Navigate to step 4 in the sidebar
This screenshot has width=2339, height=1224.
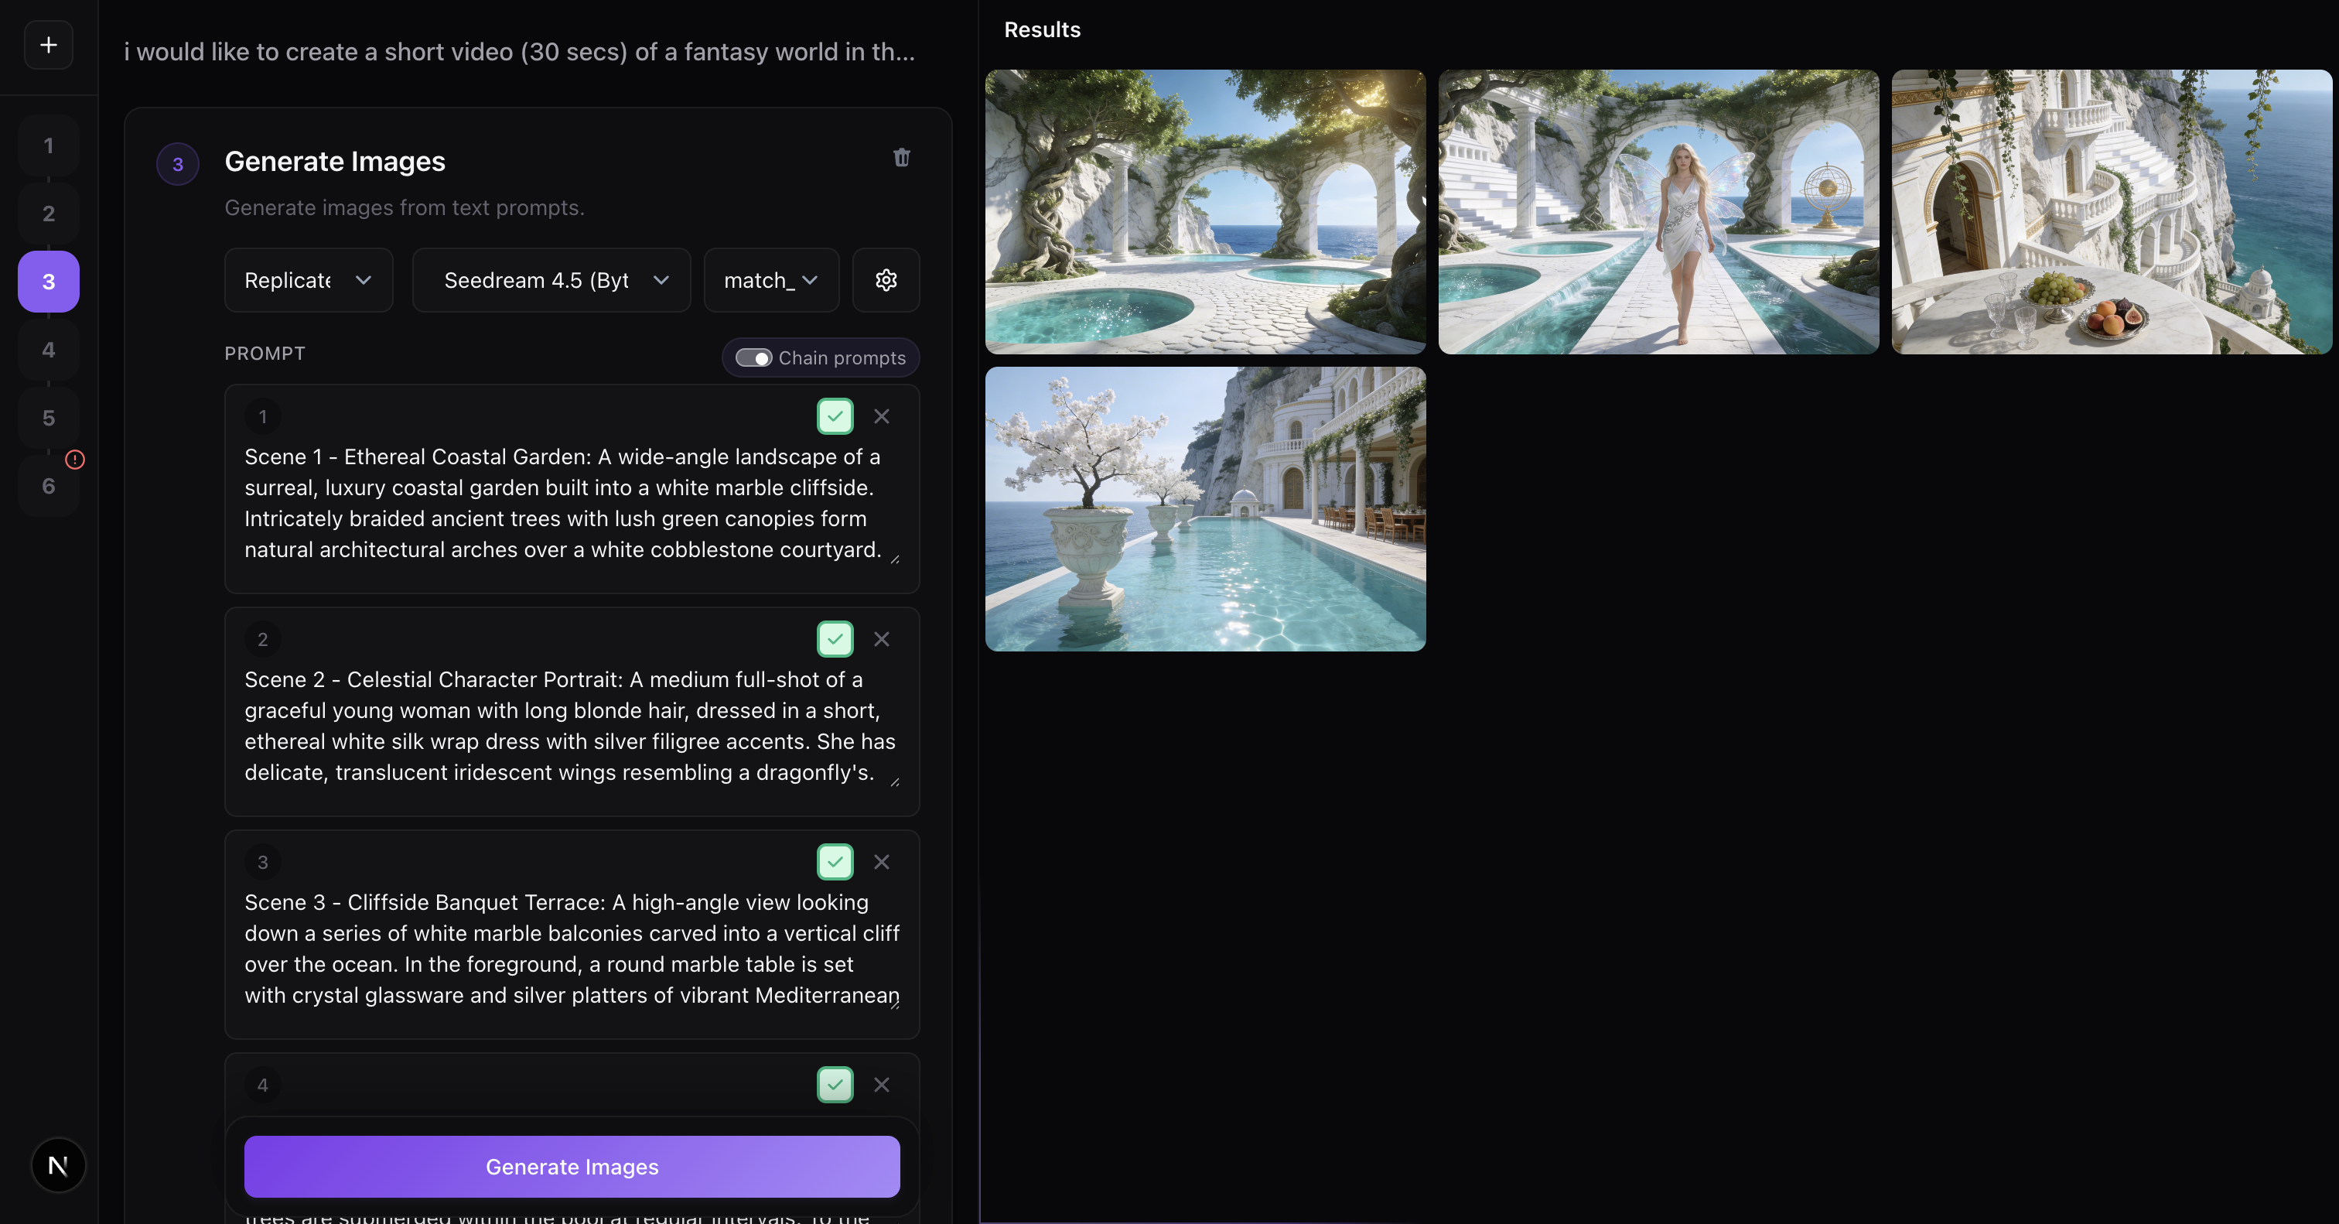(47, 350)
